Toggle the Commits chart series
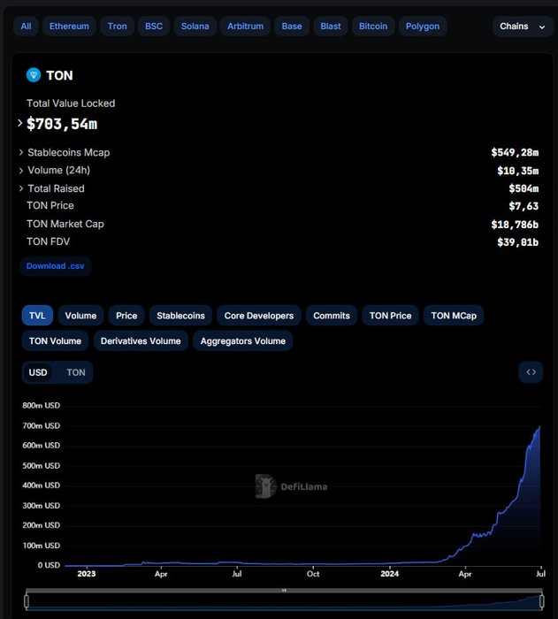This screenshot has width=558, height=619. (332, 316)
